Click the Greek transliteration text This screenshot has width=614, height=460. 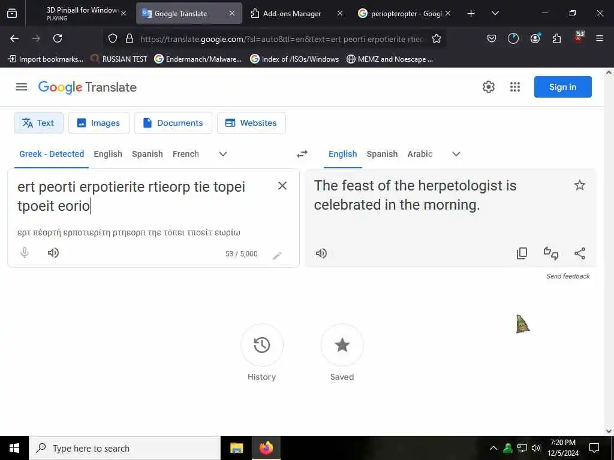(129, 232)
